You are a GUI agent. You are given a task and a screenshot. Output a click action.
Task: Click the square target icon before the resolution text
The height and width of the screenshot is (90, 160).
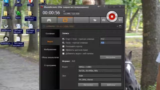point(44,26)
